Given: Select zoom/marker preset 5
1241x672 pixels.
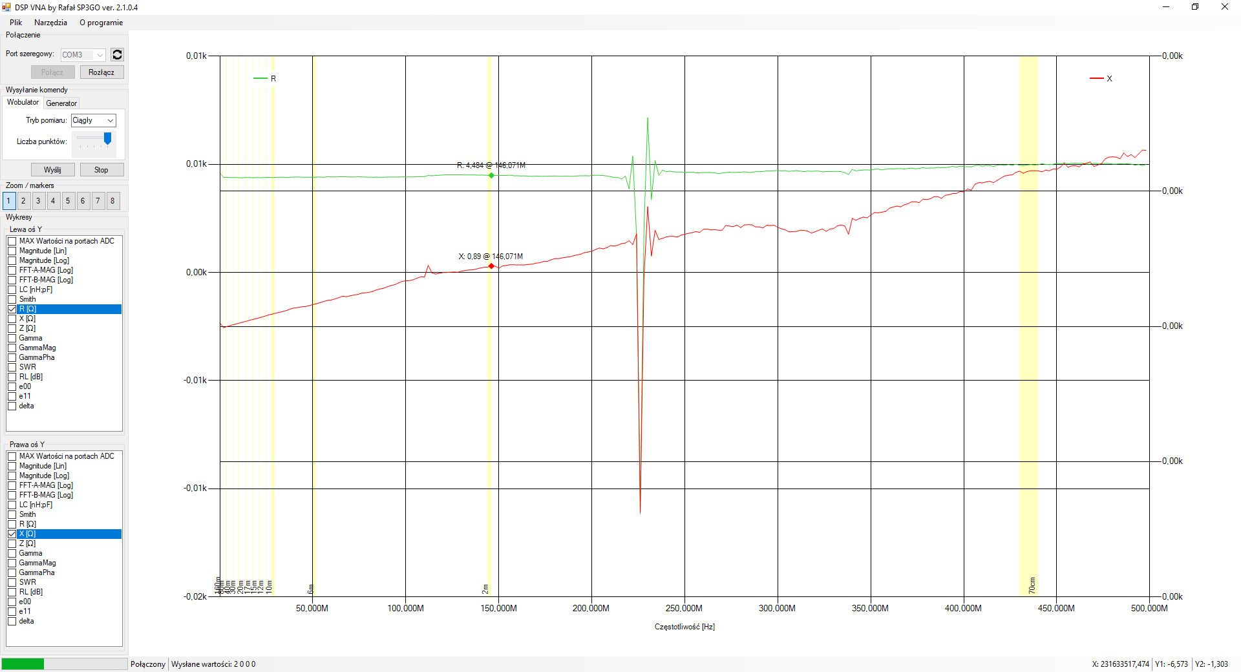Looking at the screenshot, I should (x=68, y=201).
